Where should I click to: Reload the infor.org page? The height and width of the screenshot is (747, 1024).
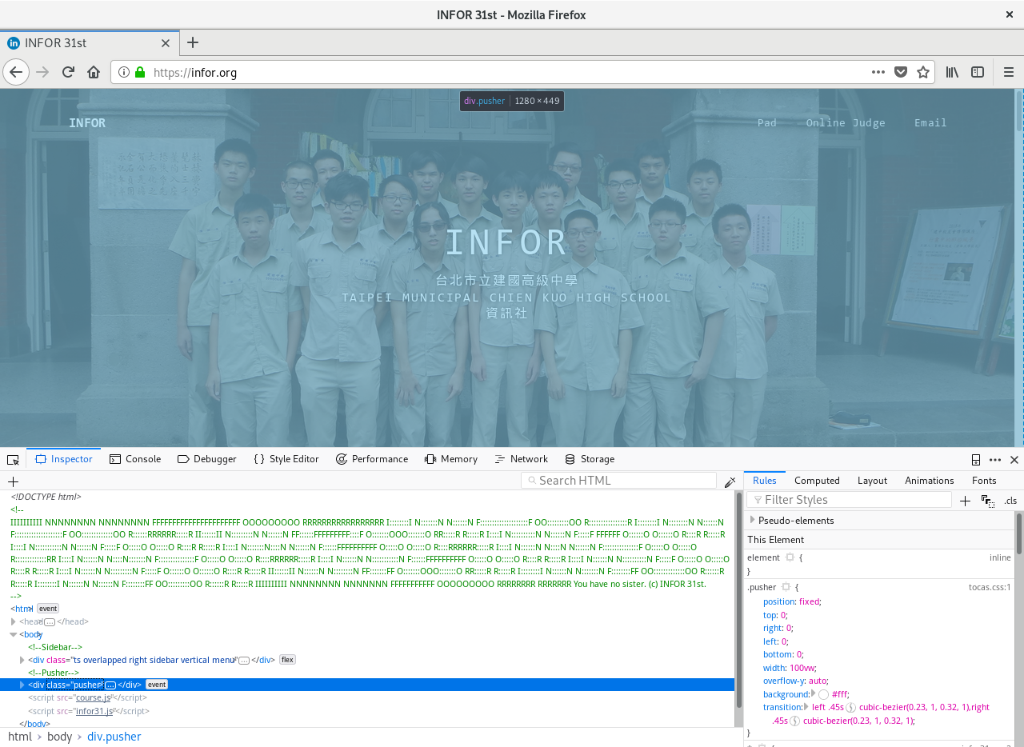click(68, 72)
